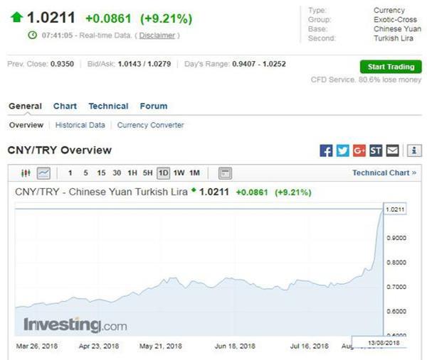427x360 pixels.
Task: Share the overview on Facebook
Action: [326, 151]
